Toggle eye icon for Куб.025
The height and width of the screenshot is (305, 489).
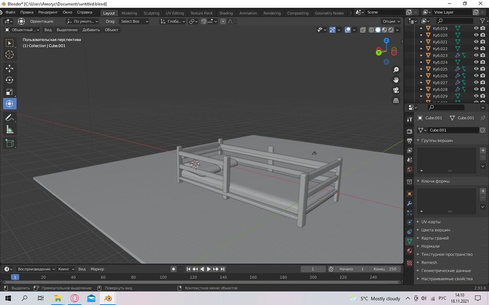pyautogui.click(x=476, y=69)
